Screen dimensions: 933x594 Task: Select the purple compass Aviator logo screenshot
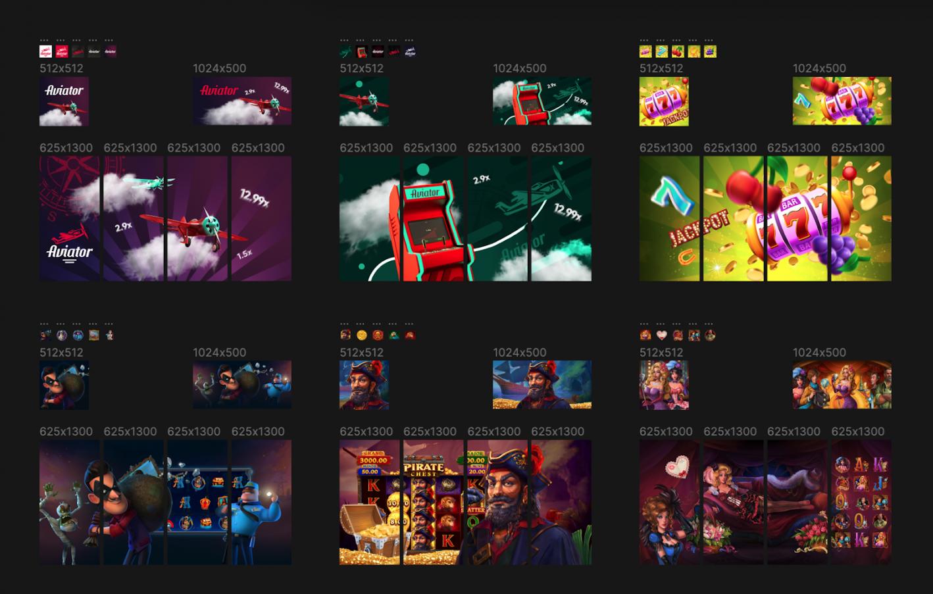pos(70,218)
